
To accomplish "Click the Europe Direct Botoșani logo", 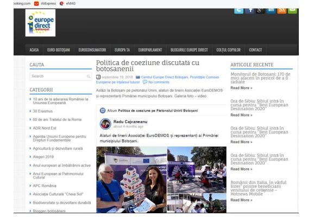I will click(x=40, y=23).
